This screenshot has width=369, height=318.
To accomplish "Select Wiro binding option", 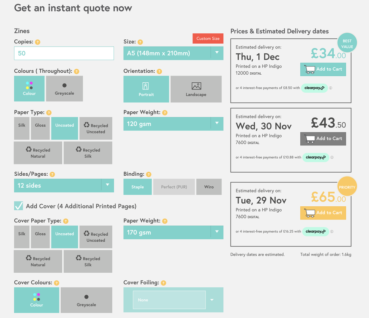I will point(209,187).
